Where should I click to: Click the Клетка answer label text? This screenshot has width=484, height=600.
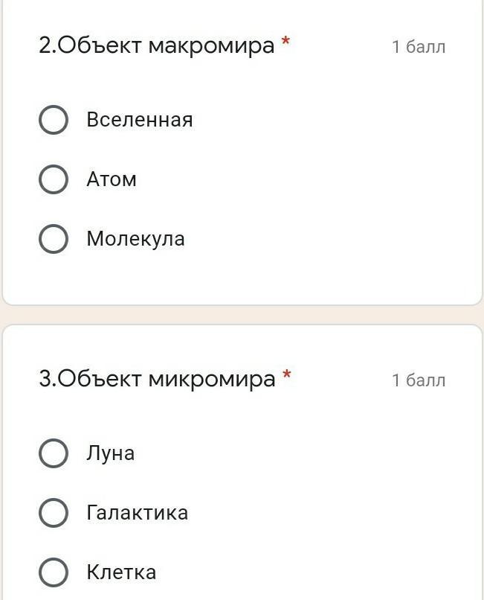click(121, 572)
